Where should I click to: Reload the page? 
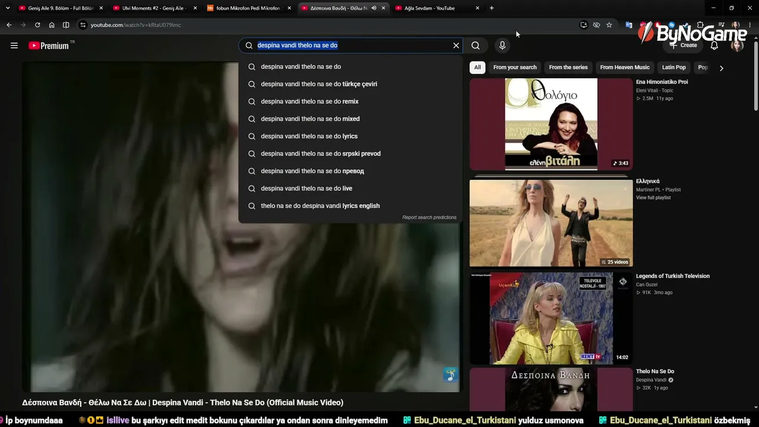click(37, 25)
